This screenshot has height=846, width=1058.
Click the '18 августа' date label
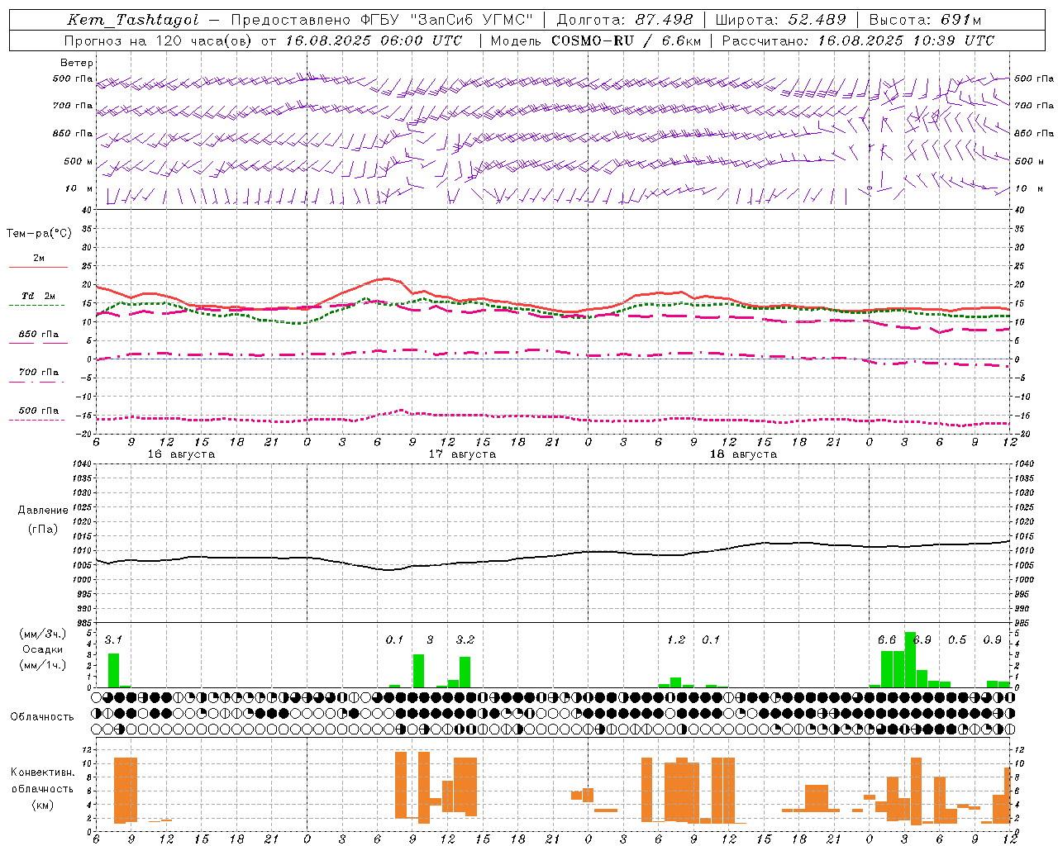[743, 454]
